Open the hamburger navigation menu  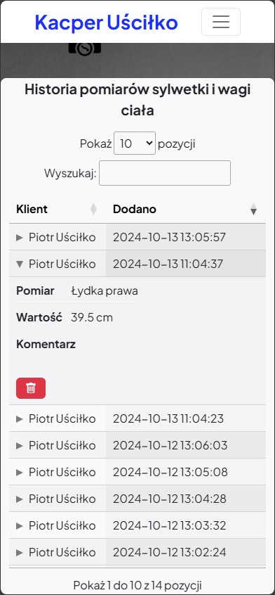click(x=221, y=22)
